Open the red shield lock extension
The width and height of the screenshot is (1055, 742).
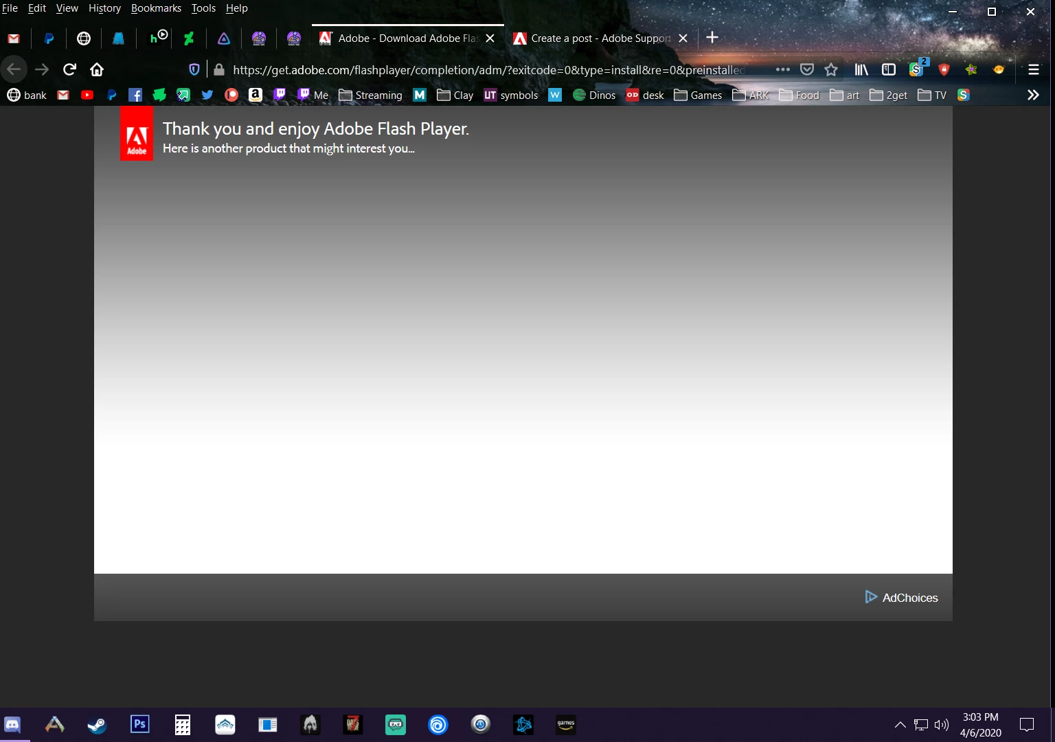tap(944, 69)
